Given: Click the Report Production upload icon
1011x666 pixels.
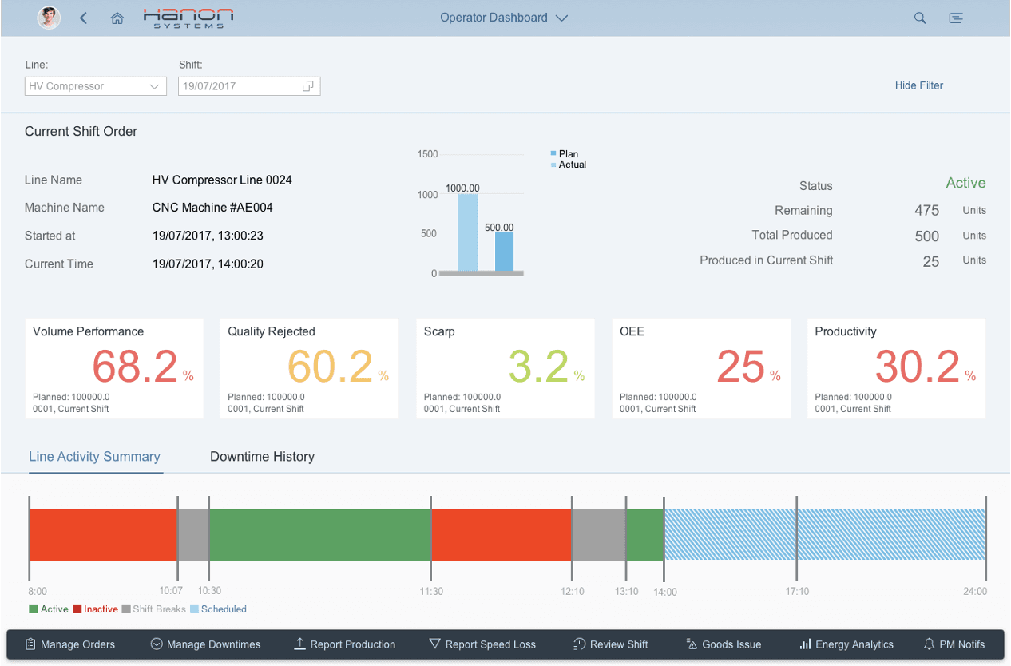Looking at the screenshot, I should pyautogui.click(x=299, y=644).
